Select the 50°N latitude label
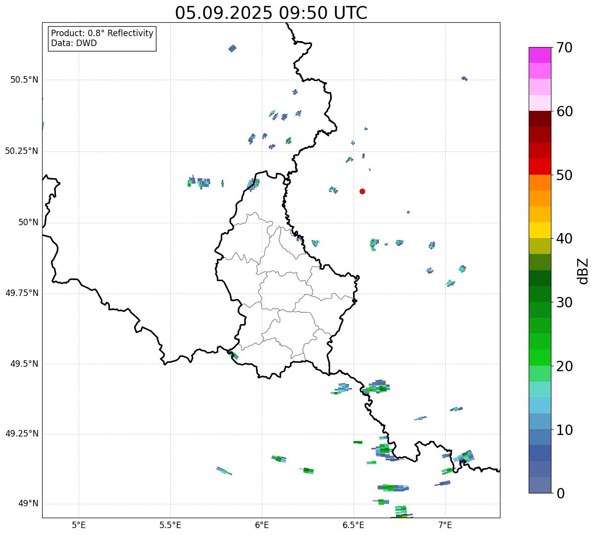 pos(28,222)
